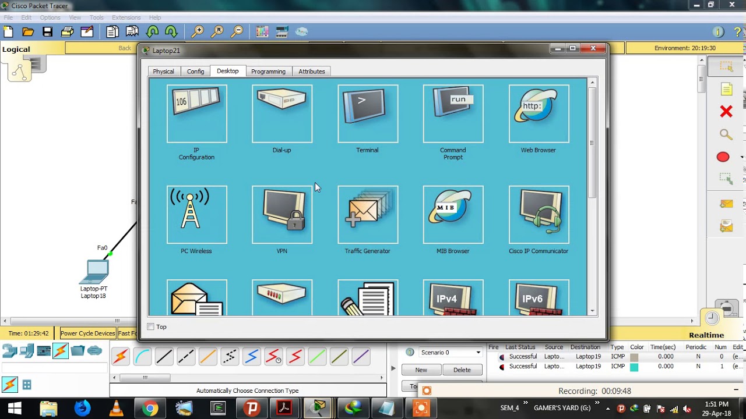Open the VPN app

coord(282,215)
